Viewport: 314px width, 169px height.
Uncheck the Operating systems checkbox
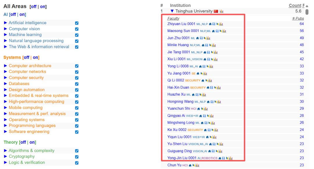[77, 120]
